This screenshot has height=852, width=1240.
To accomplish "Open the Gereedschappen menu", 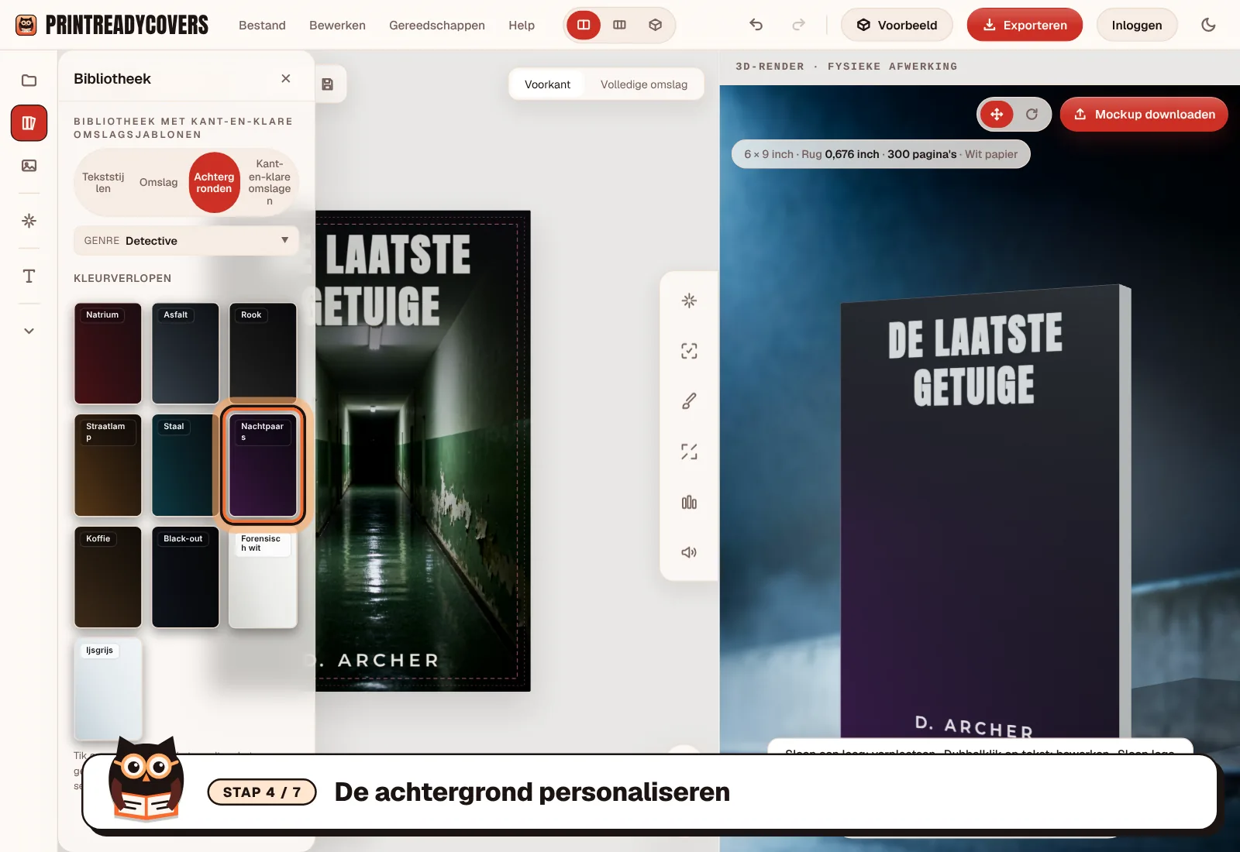I will pyautogui.click(x=437, y=25).
